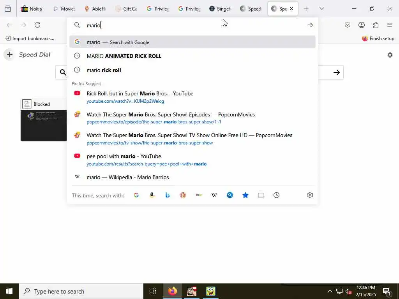
Task: Open Save to Pocket icon
Action: [x=347, y=25]
